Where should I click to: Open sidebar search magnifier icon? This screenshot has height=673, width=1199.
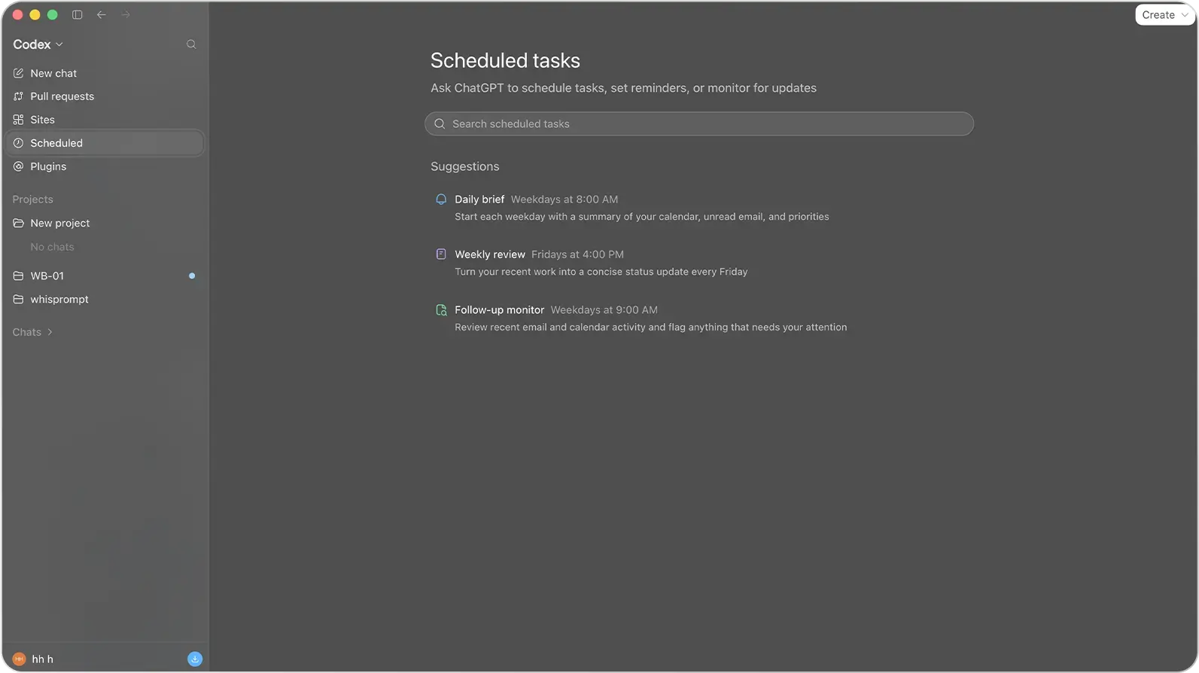click(191, 44)
